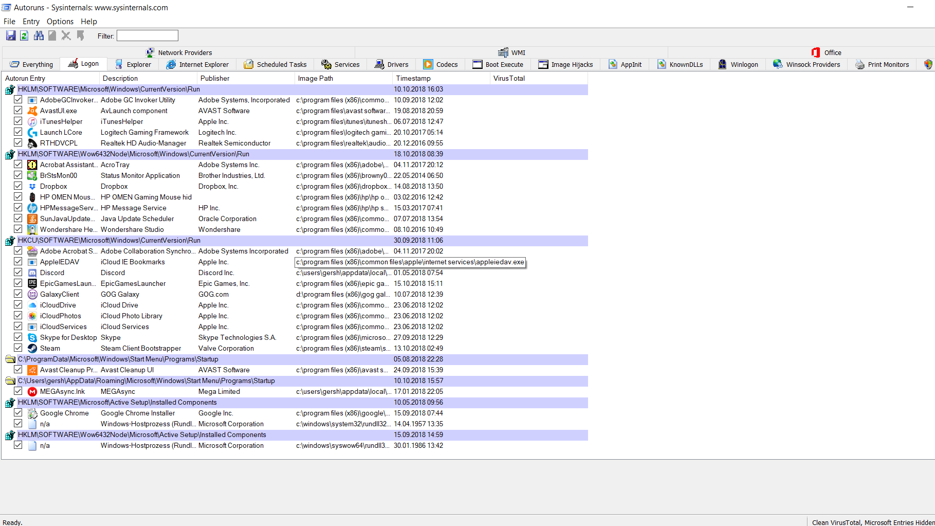Click the Google Chrome entry icon

pyautogui.click(x=32, y=413)
